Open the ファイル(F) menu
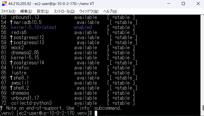Screen dimensions: 204x116 [8, 11]
